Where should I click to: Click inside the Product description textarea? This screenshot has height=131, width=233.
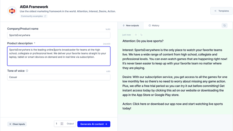pyautogui.click(x=59, y=56)
